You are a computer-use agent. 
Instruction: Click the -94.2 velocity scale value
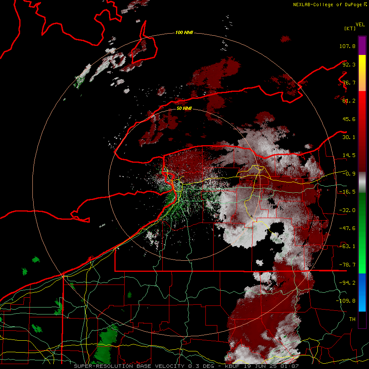[347, 282]
